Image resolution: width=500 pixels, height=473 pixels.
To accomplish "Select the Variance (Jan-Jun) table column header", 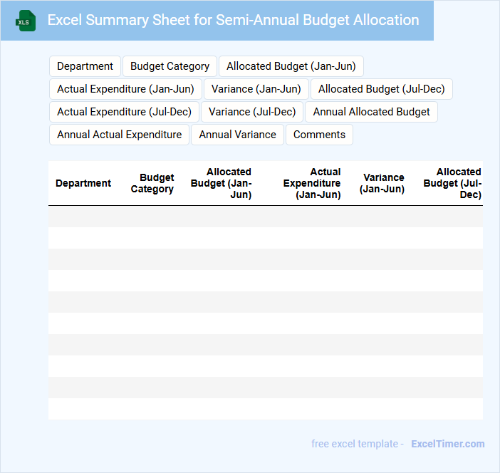I will [382, 183].
